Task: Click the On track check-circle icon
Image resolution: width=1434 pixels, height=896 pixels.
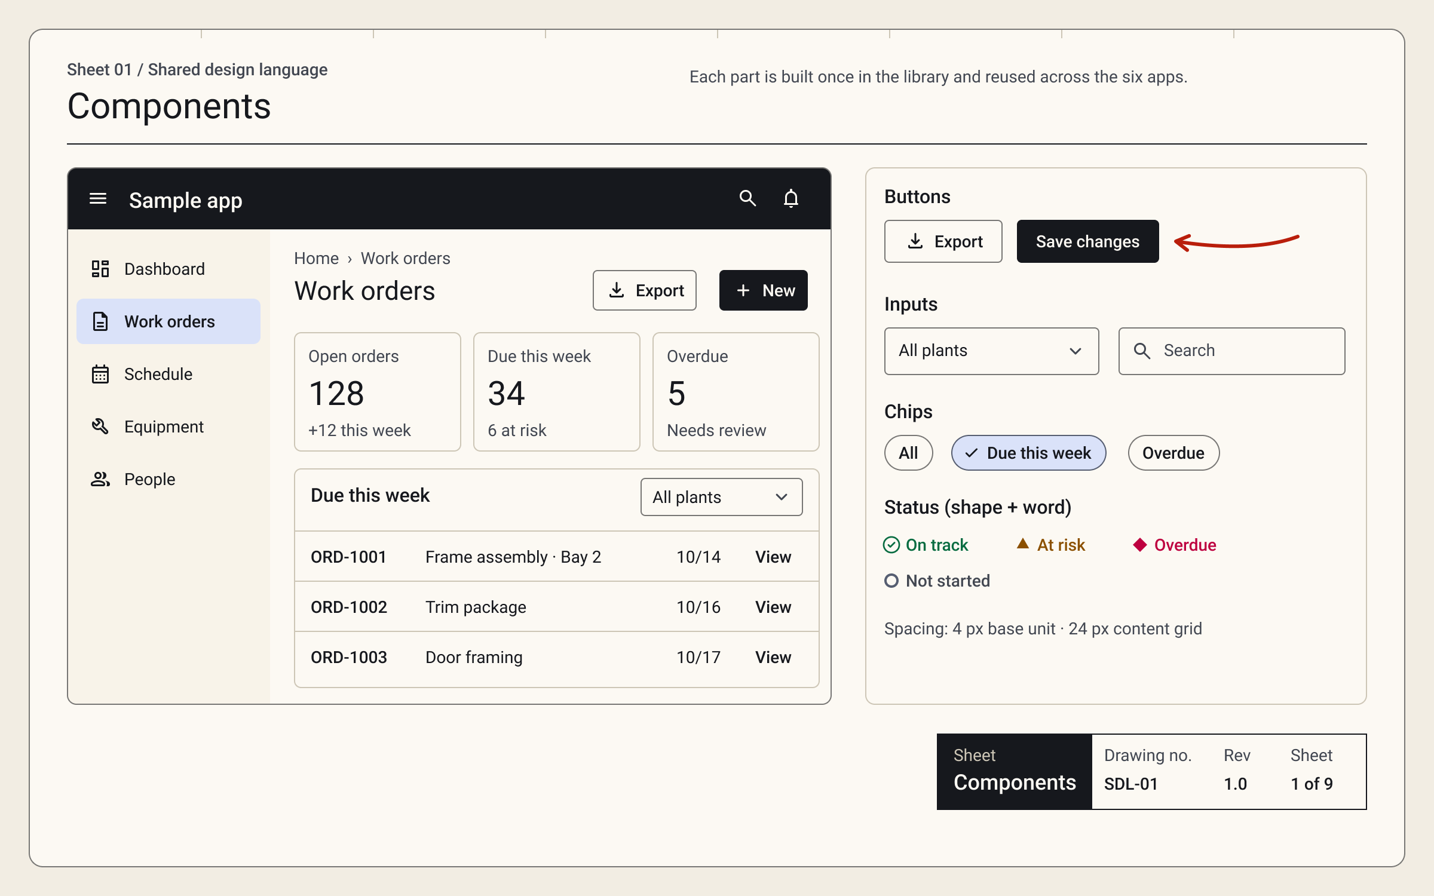Action: [x=891, y=545]
